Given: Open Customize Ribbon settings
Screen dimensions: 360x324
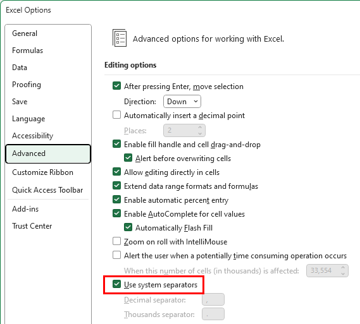Looking at the screenshot, I should [x=42, y=172].
